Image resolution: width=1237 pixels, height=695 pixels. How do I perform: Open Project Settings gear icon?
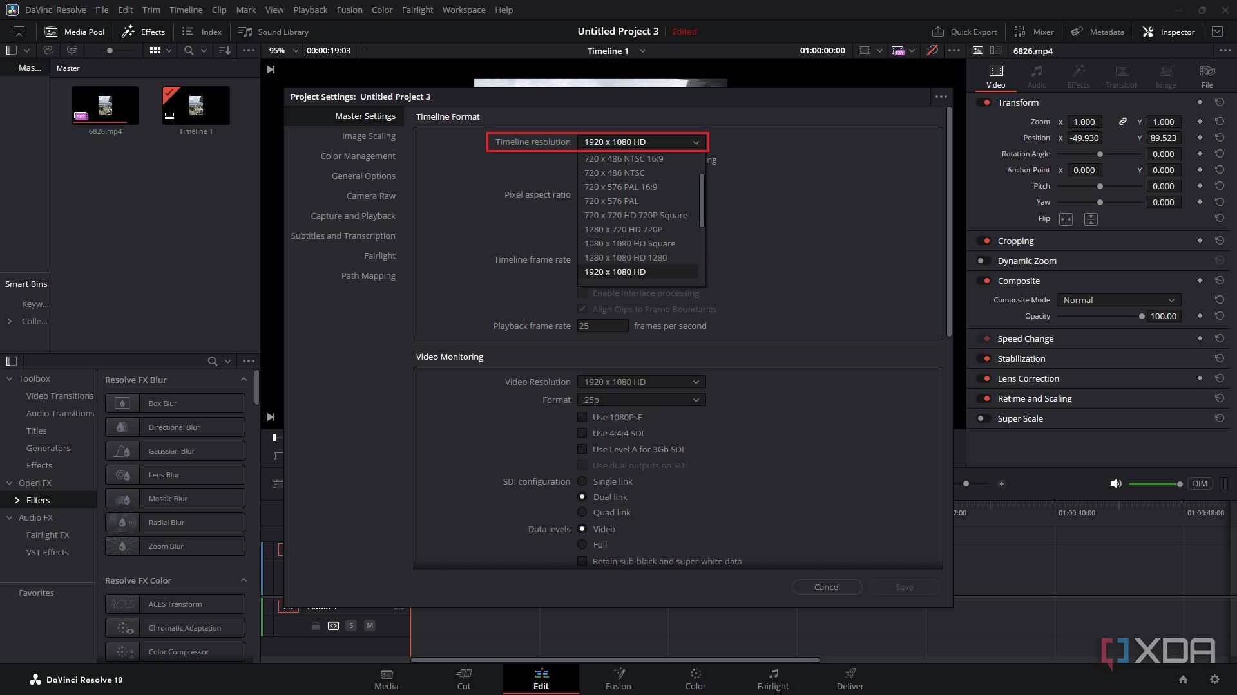(1214, 680)
